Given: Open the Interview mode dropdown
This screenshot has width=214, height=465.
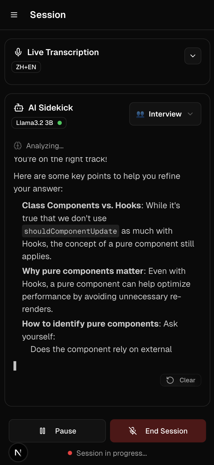Looking at the screenshot, I should click(165, 114).
